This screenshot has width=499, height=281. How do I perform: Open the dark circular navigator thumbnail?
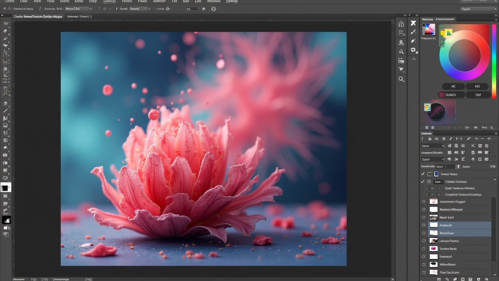436,112
